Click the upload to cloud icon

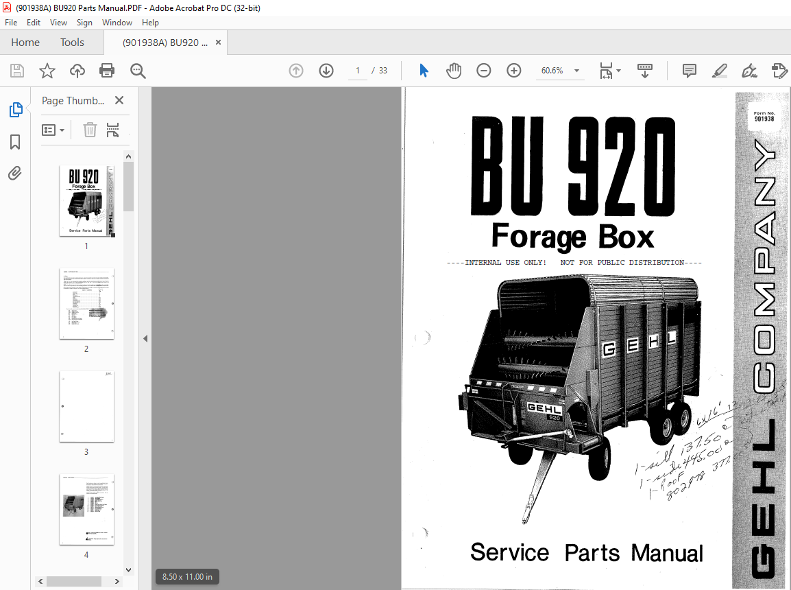pyautogui.click(x=77, y=71)
